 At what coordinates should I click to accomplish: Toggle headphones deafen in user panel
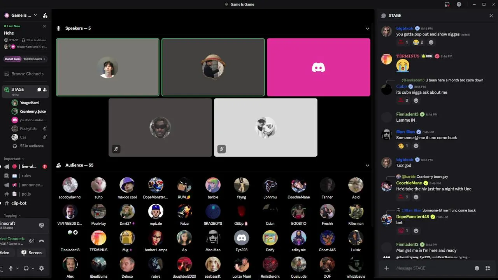26,268
